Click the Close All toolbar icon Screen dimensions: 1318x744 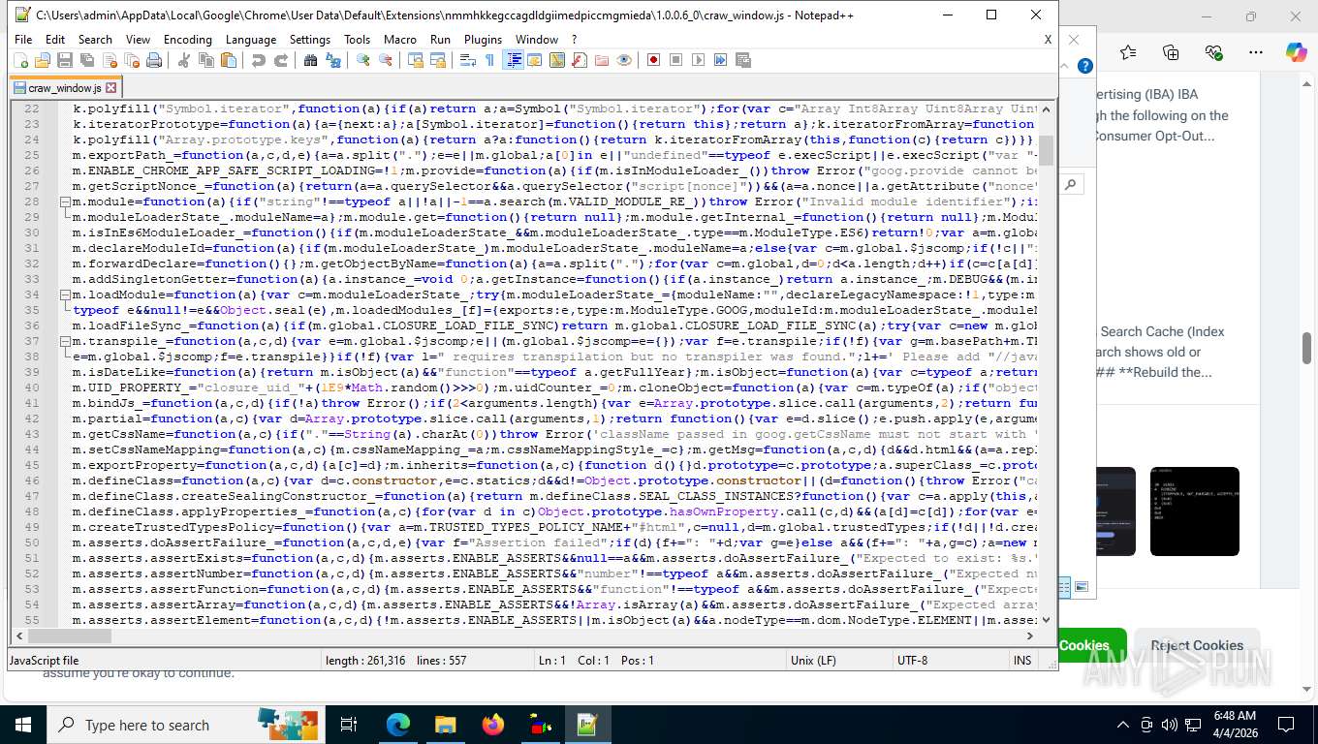point(132,60)
